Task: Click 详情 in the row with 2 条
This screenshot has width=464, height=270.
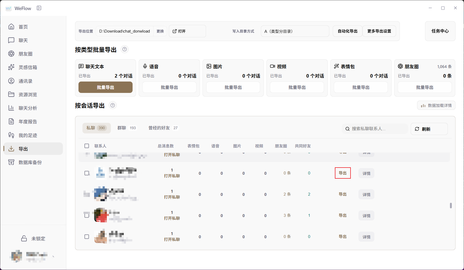Action: 366,195
